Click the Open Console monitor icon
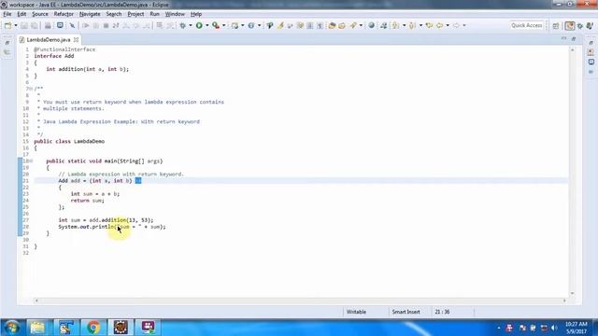This screenshot has height=336, width=598. (x=60, y=25)
